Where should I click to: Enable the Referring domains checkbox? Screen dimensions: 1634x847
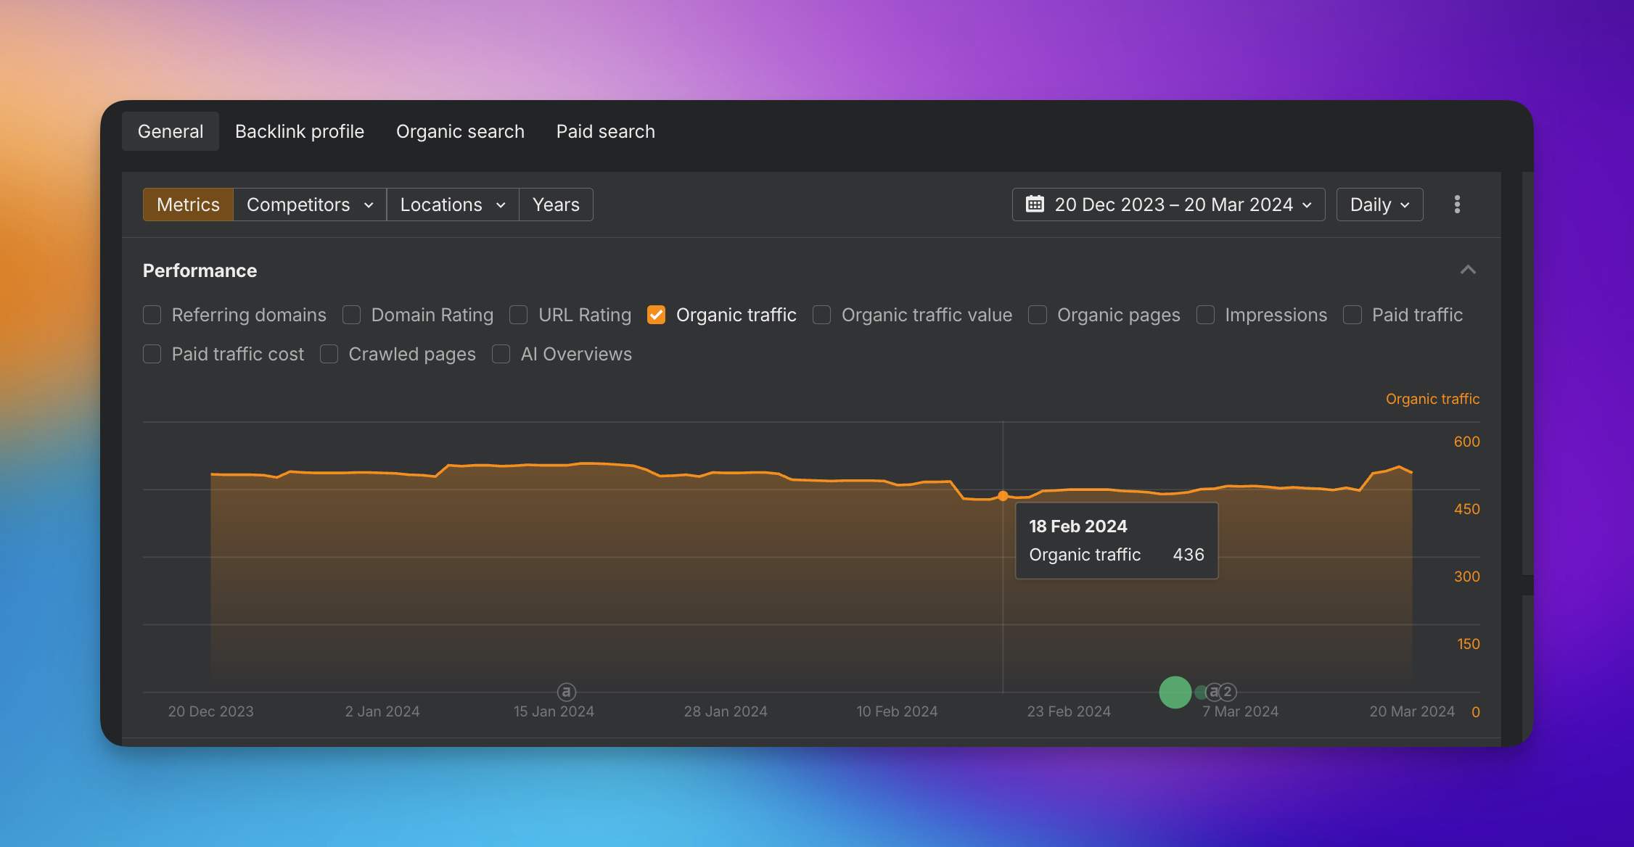[152, 315]
